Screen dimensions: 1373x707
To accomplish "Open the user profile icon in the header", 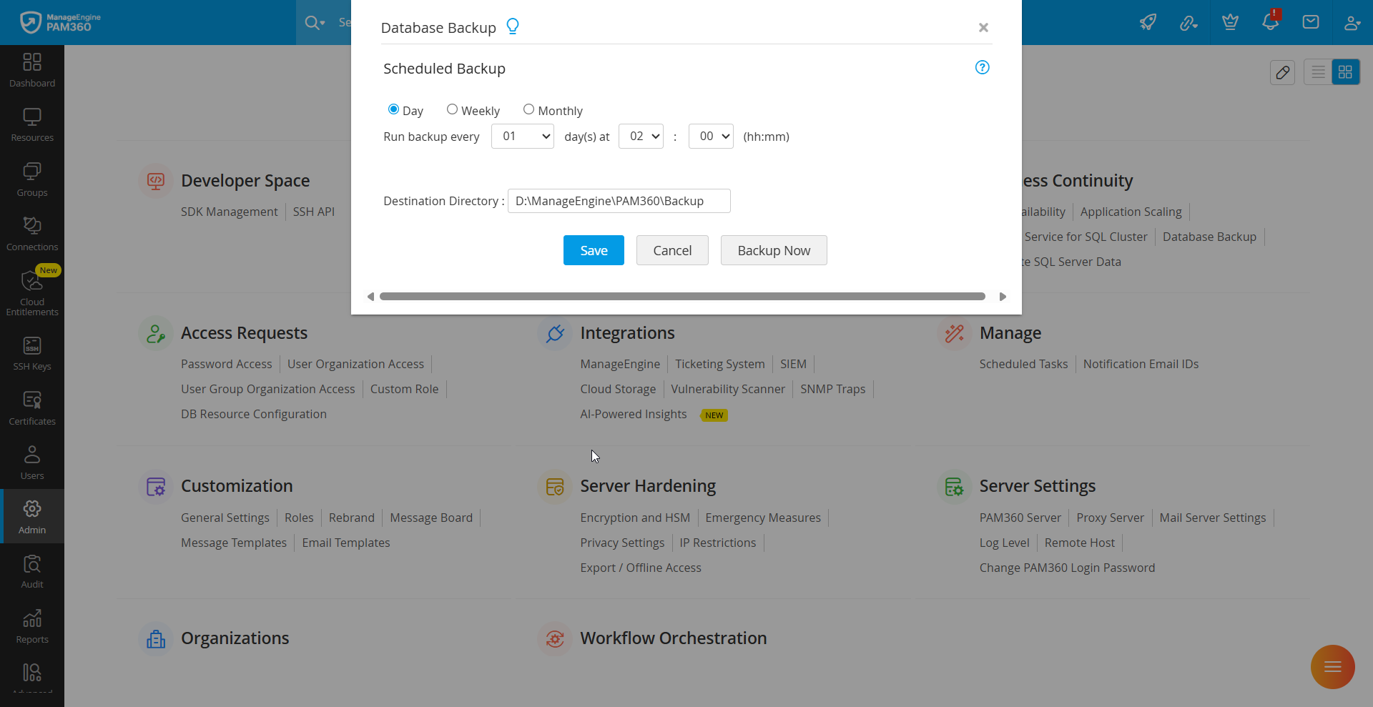I will click(x=1352, y=22).
